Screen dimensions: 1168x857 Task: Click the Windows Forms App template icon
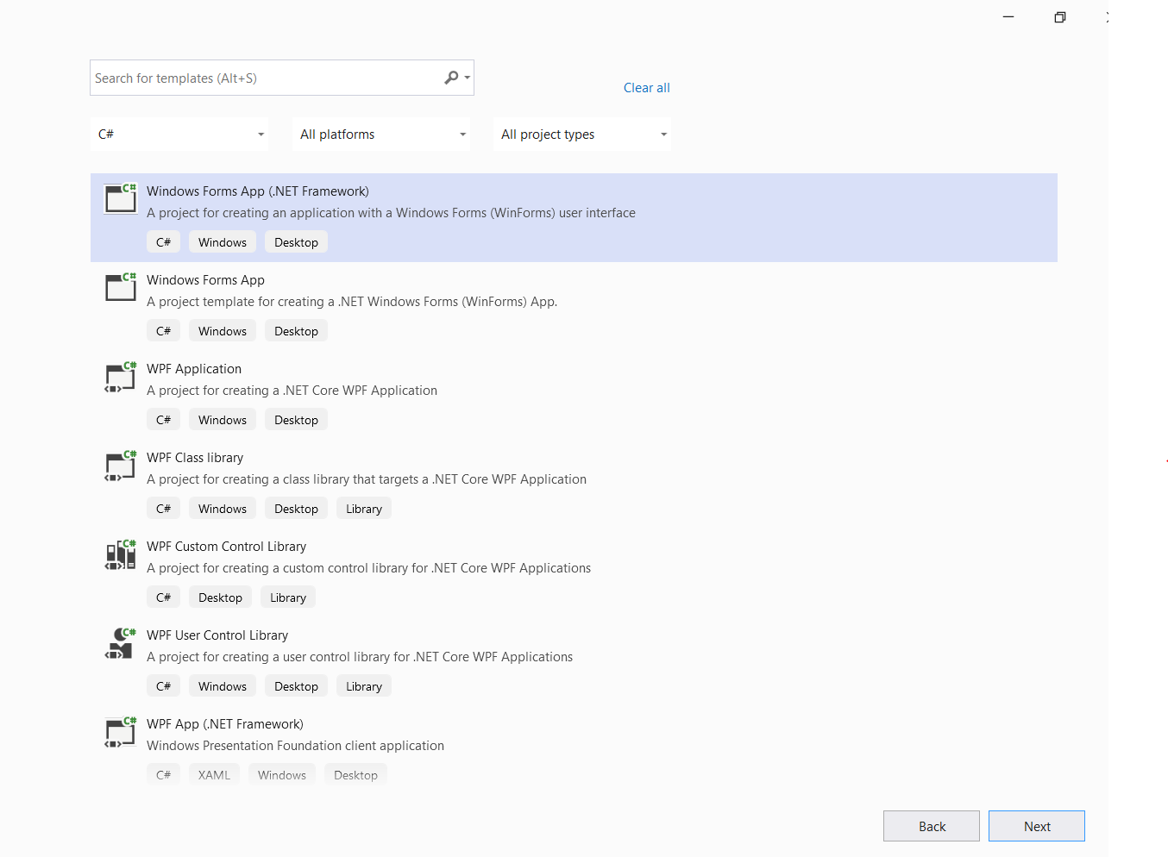pyautogui.click(x=121, y=287)
